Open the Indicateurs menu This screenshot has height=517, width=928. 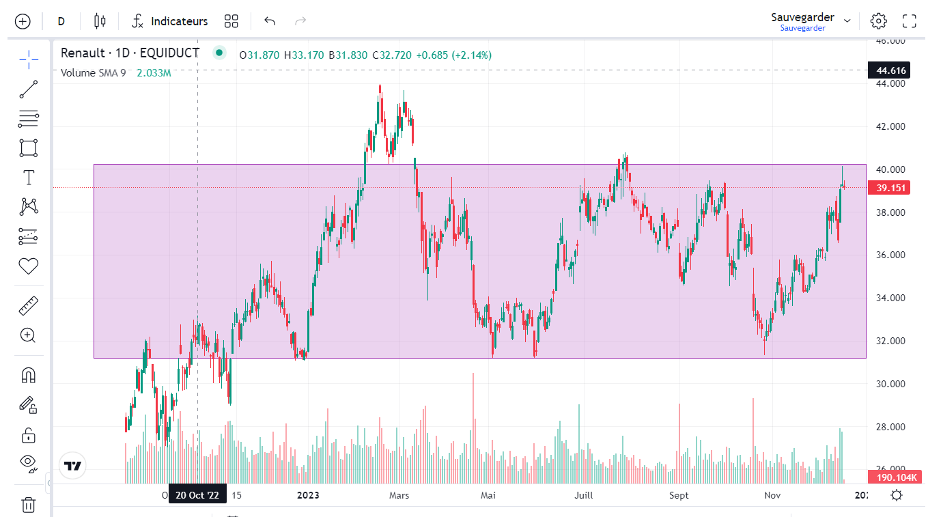[169, 21]
